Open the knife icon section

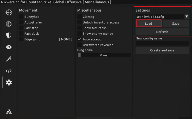(x=9, y=59)
